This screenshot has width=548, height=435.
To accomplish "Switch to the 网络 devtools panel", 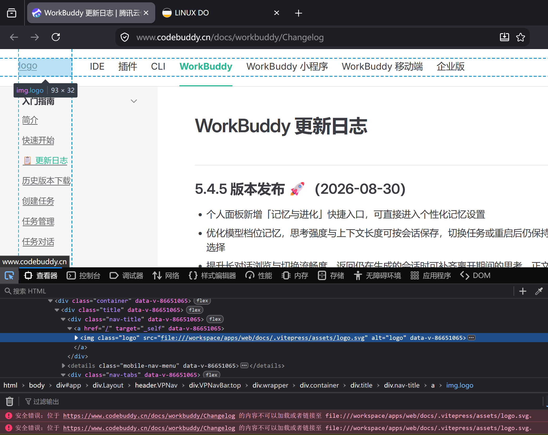I will pos(166,276).
